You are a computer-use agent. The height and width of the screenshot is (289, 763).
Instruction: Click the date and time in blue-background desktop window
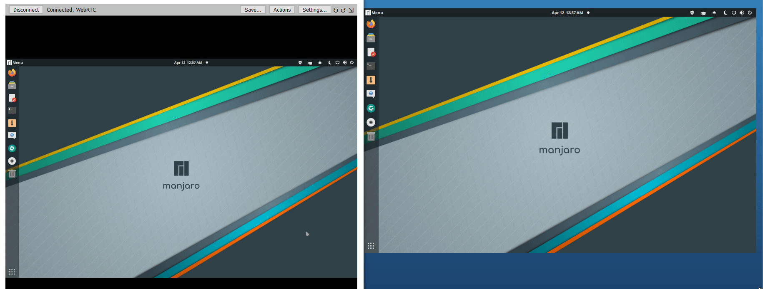coord(567,13)
